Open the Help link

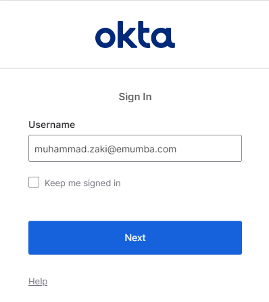tap(38, 282)
